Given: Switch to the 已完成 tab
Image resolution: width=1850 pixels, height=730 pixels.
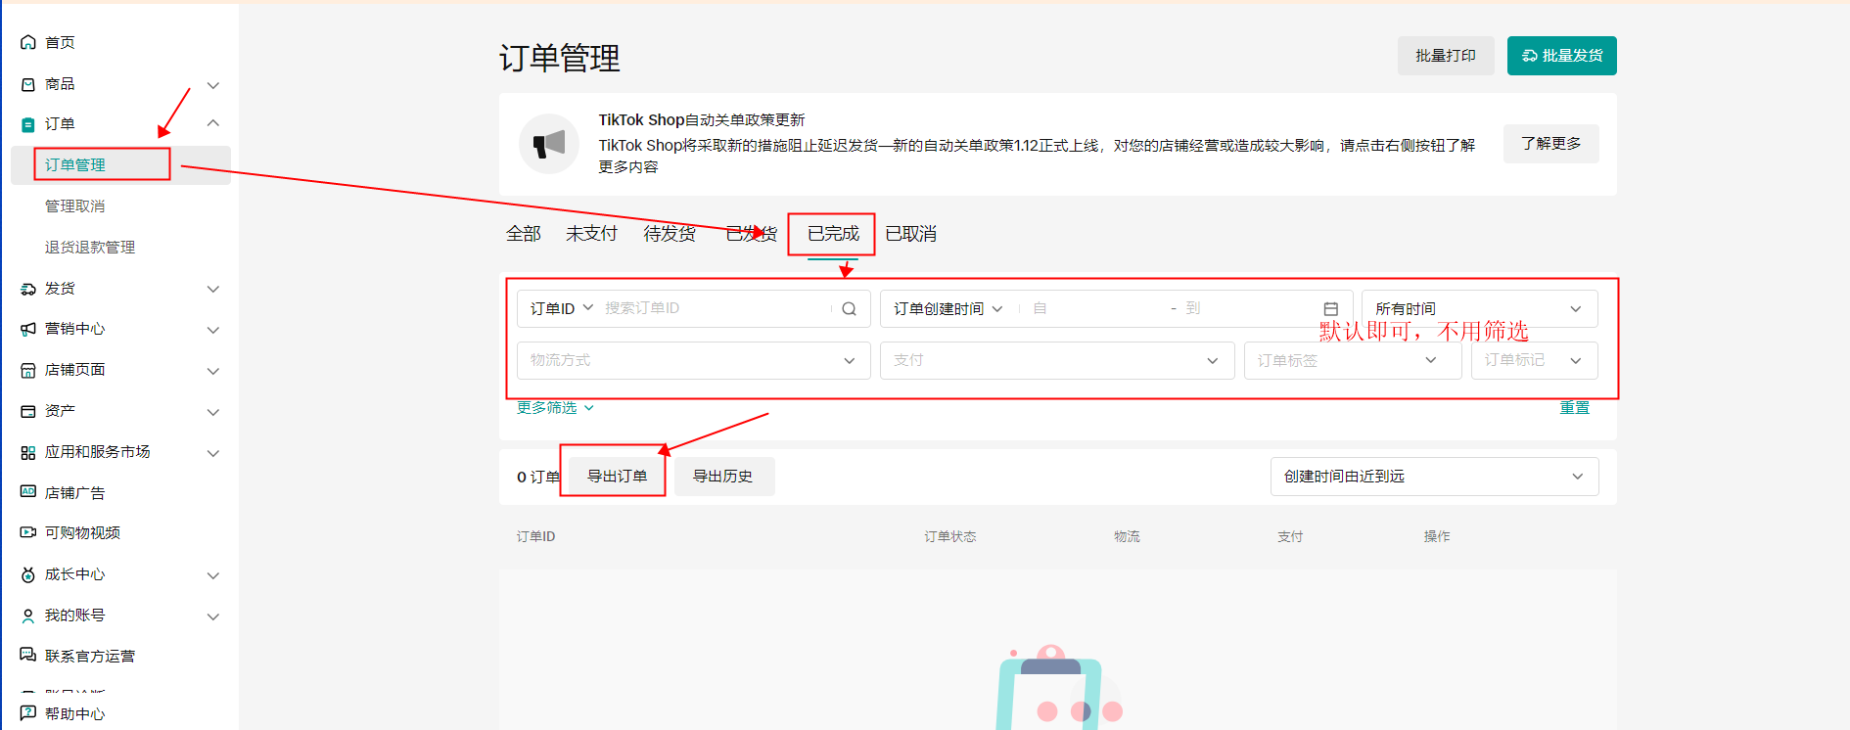Looking at the screenshot, I should pos(832,234).
